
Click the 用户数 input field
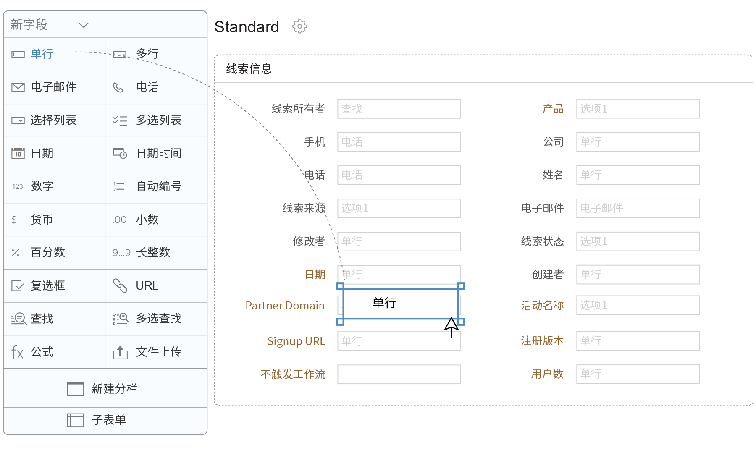638,374
